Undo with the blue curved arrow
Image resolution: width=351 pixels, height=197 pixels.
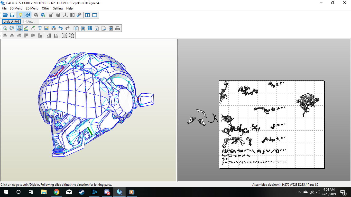click(x=60, y=28)
